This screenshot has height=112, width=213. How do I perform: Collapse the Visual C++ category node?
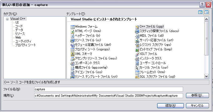tap(7, 19)
